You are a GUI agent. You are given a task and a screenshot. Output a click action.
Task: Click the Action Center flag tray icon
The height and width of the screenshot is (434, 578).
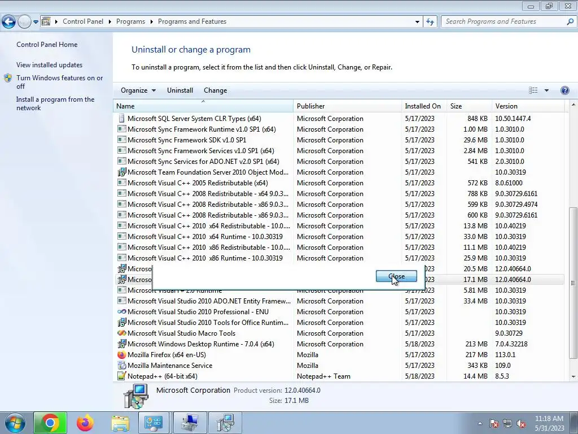[493, 423]
